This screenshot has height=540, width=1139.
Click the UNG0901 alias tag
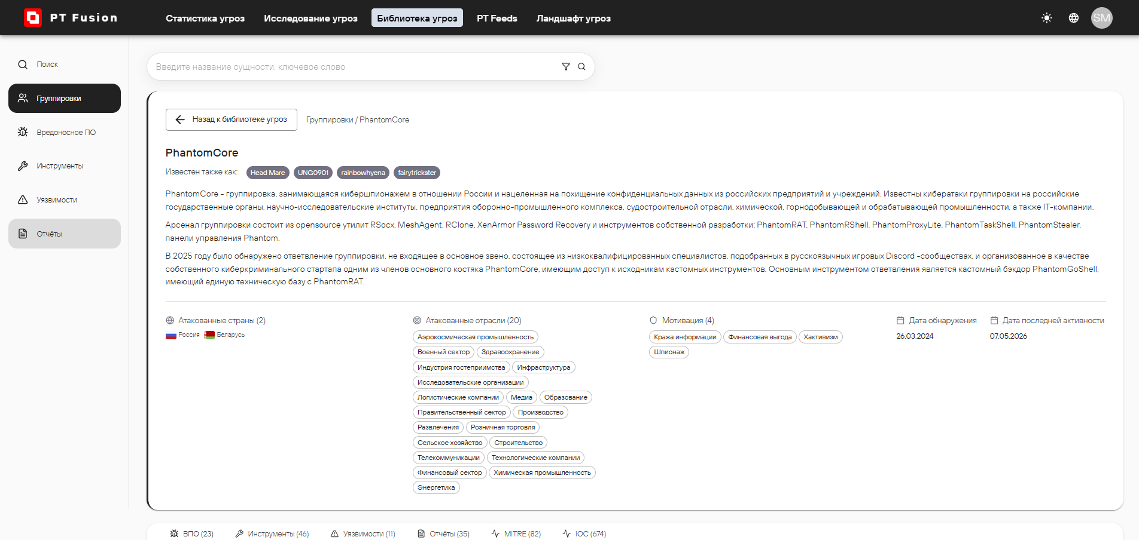313,173
